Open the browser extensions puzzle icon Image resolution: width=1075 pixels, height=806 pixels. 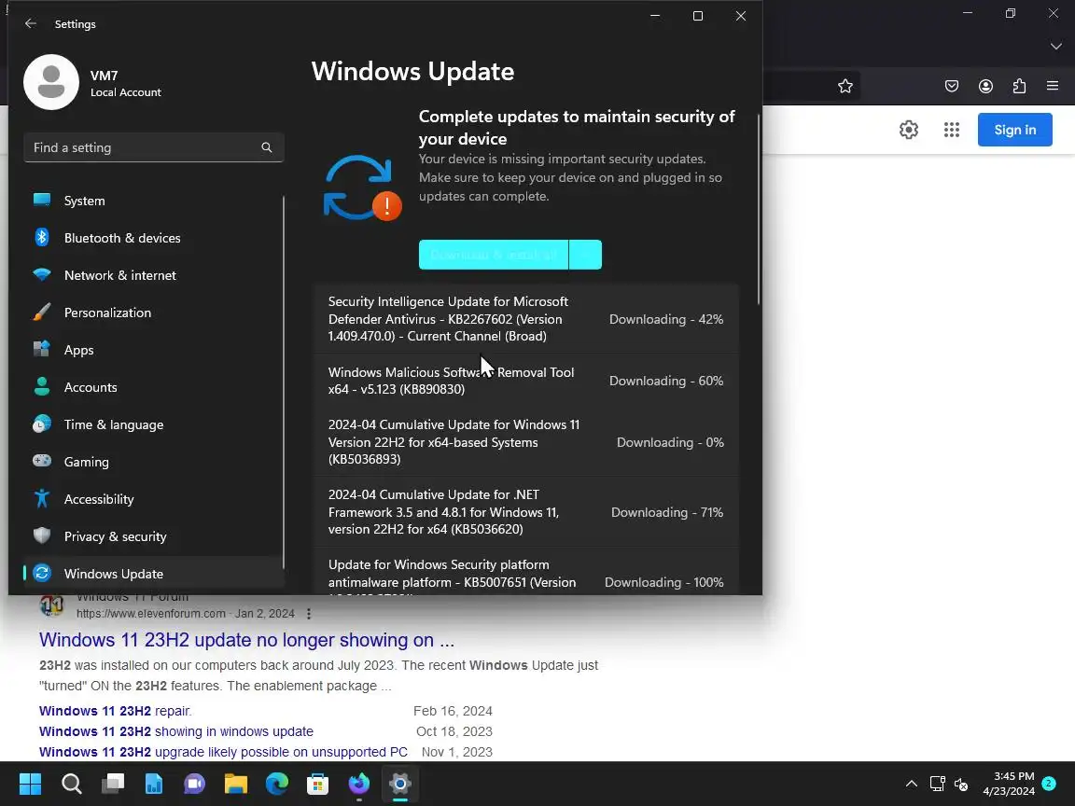[1019, 86]
